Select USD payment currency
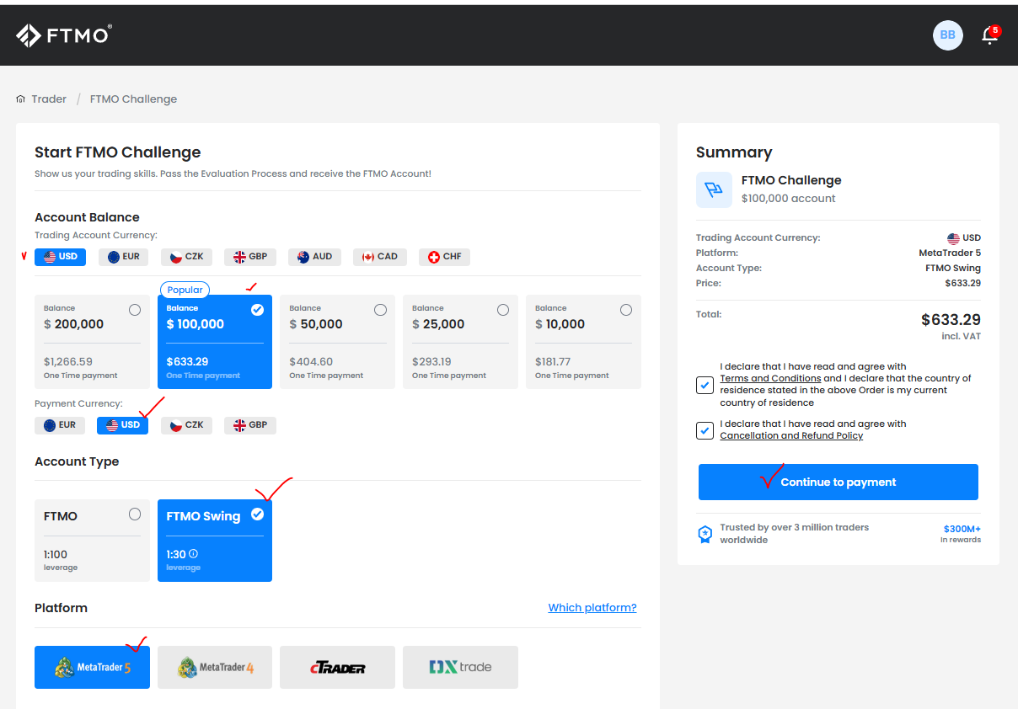Screen dimensions: 1018x709 point(123,425)
